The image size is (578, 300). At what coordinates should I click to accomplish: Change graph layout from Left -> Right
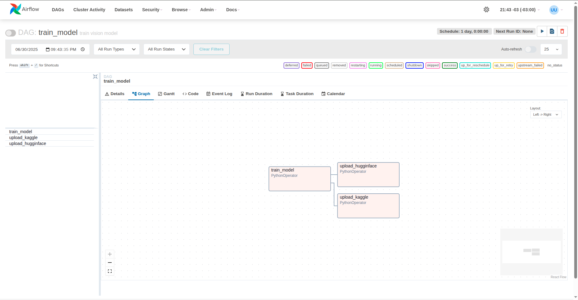click(x=545, y=114)
